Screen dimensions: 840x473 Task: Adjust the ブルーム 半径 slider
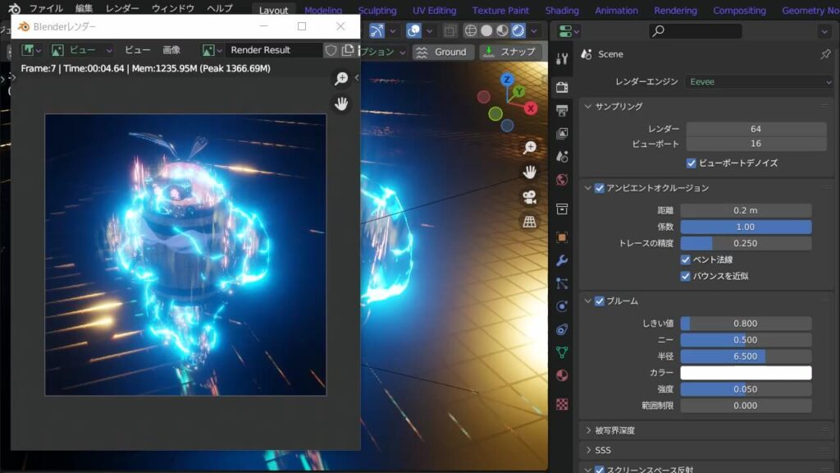(x=746, y=356)
